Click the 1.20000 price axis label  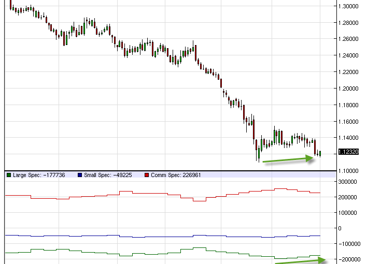click(x=348, y=89)
